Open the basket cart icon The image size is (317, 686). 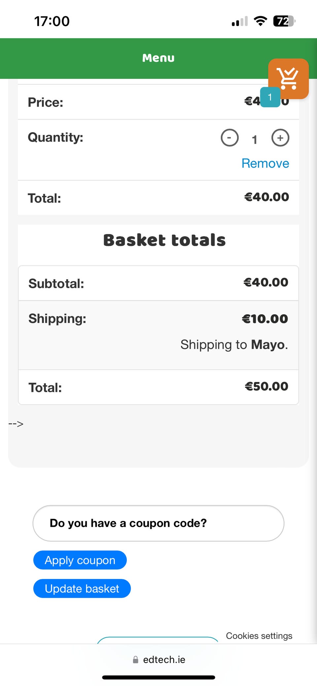coord(288,79)
